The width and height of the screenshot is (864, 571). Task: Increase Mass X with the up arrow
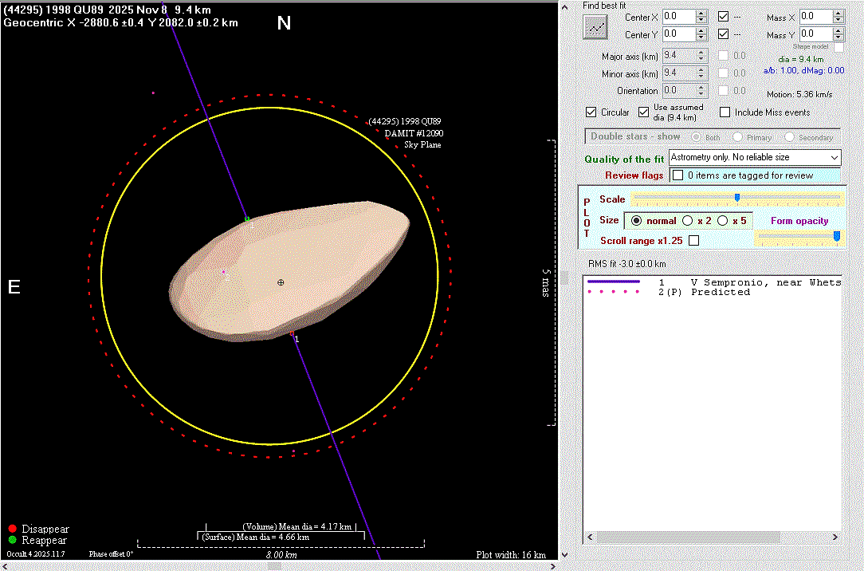pyautogui.click(x=838, y=13)
